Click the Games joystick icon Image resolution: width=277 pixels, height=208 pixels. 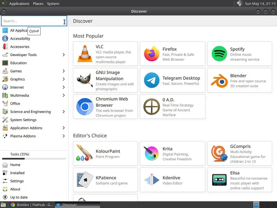[5, 71]
